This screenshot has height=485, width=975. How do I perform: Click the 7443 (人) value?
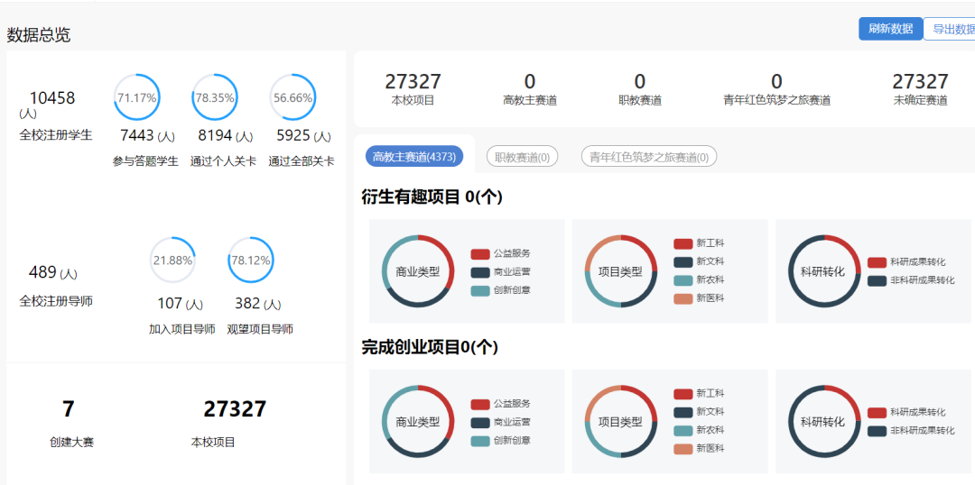145,136
